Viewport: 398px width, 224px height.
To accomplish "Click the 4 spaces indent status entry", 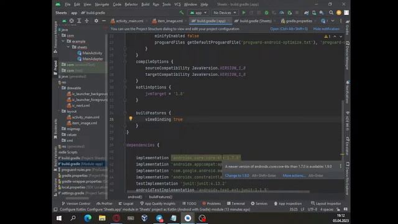I will [x=326, y=210].
